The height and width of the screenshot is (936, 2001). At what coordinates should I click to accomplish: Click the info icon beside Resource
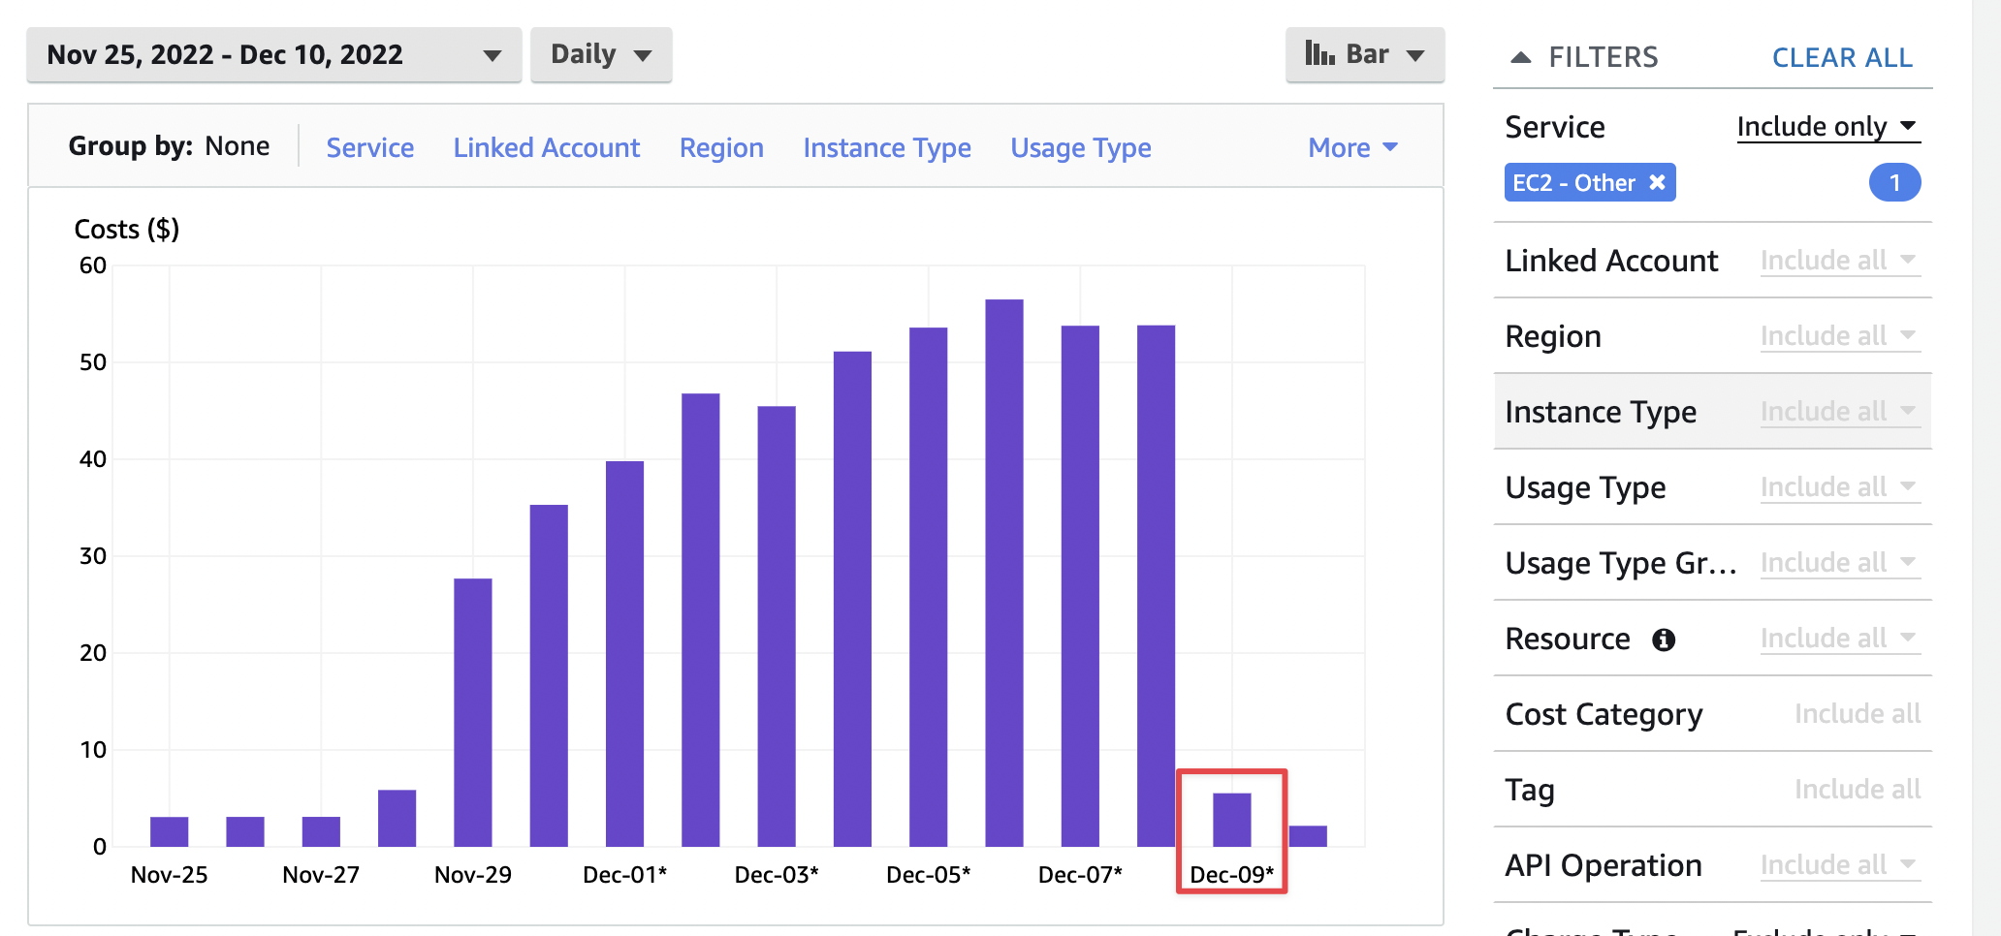coord(1664,640)
